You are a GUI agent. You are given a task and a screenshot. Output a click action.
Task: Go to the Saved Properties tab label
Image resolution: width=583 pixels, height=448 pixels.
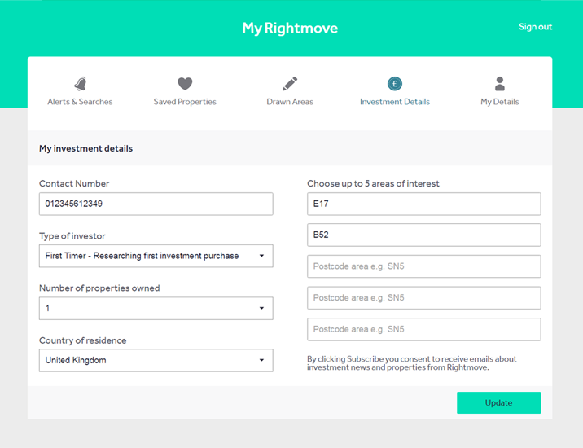[185, 102]
